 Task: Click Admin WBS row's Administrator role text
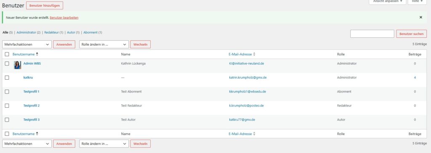pyautogui.click(x=347, y=63)
